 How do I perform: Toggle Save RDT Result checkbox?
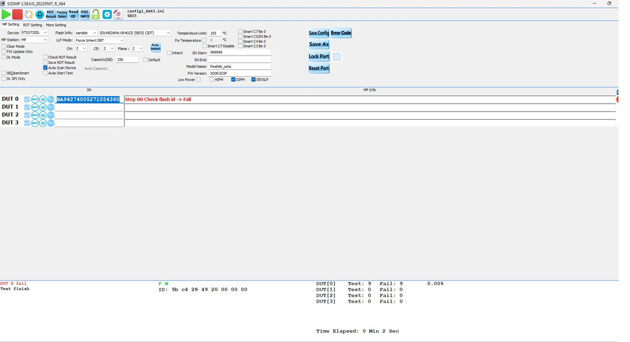(45, 62)
